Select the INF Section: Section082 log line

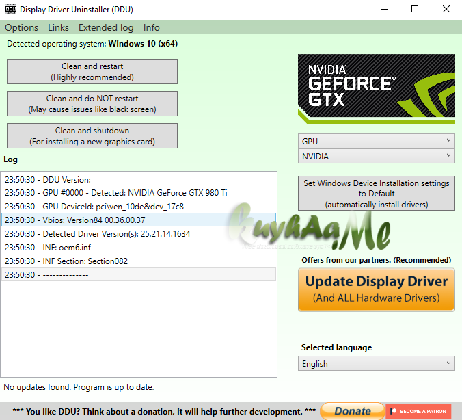(x=139, y=261)
